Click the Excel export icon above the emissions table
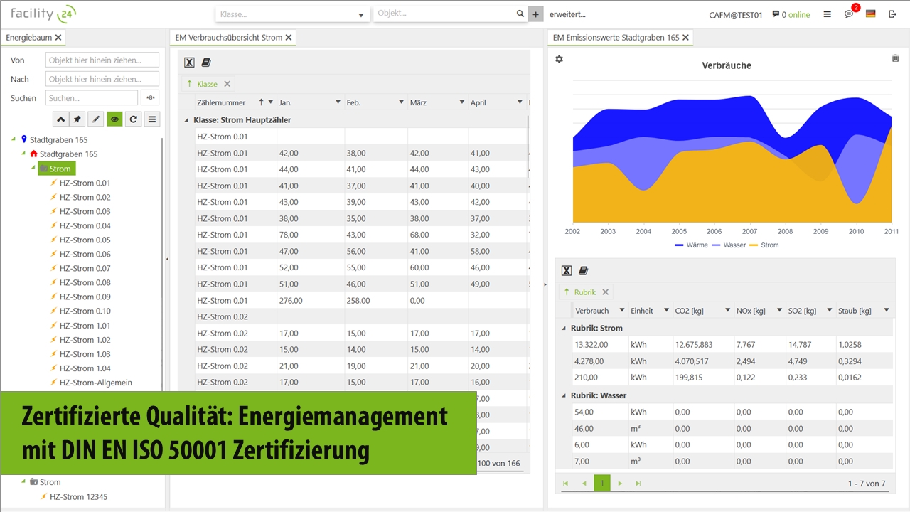This screenshot has height=512, width=910. (567, 270)
